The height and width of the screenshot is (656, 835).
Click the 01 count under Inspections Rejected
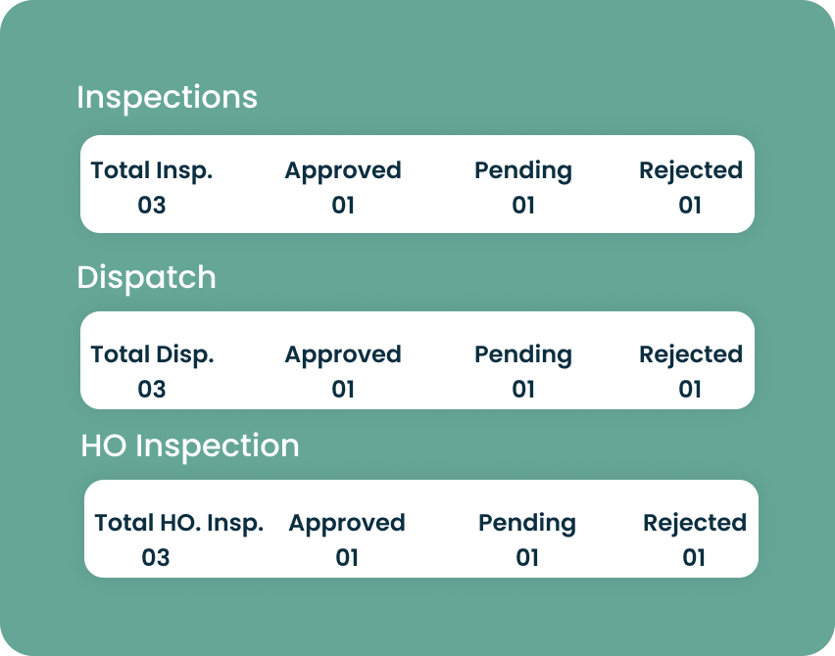click(x=691, y=206)
